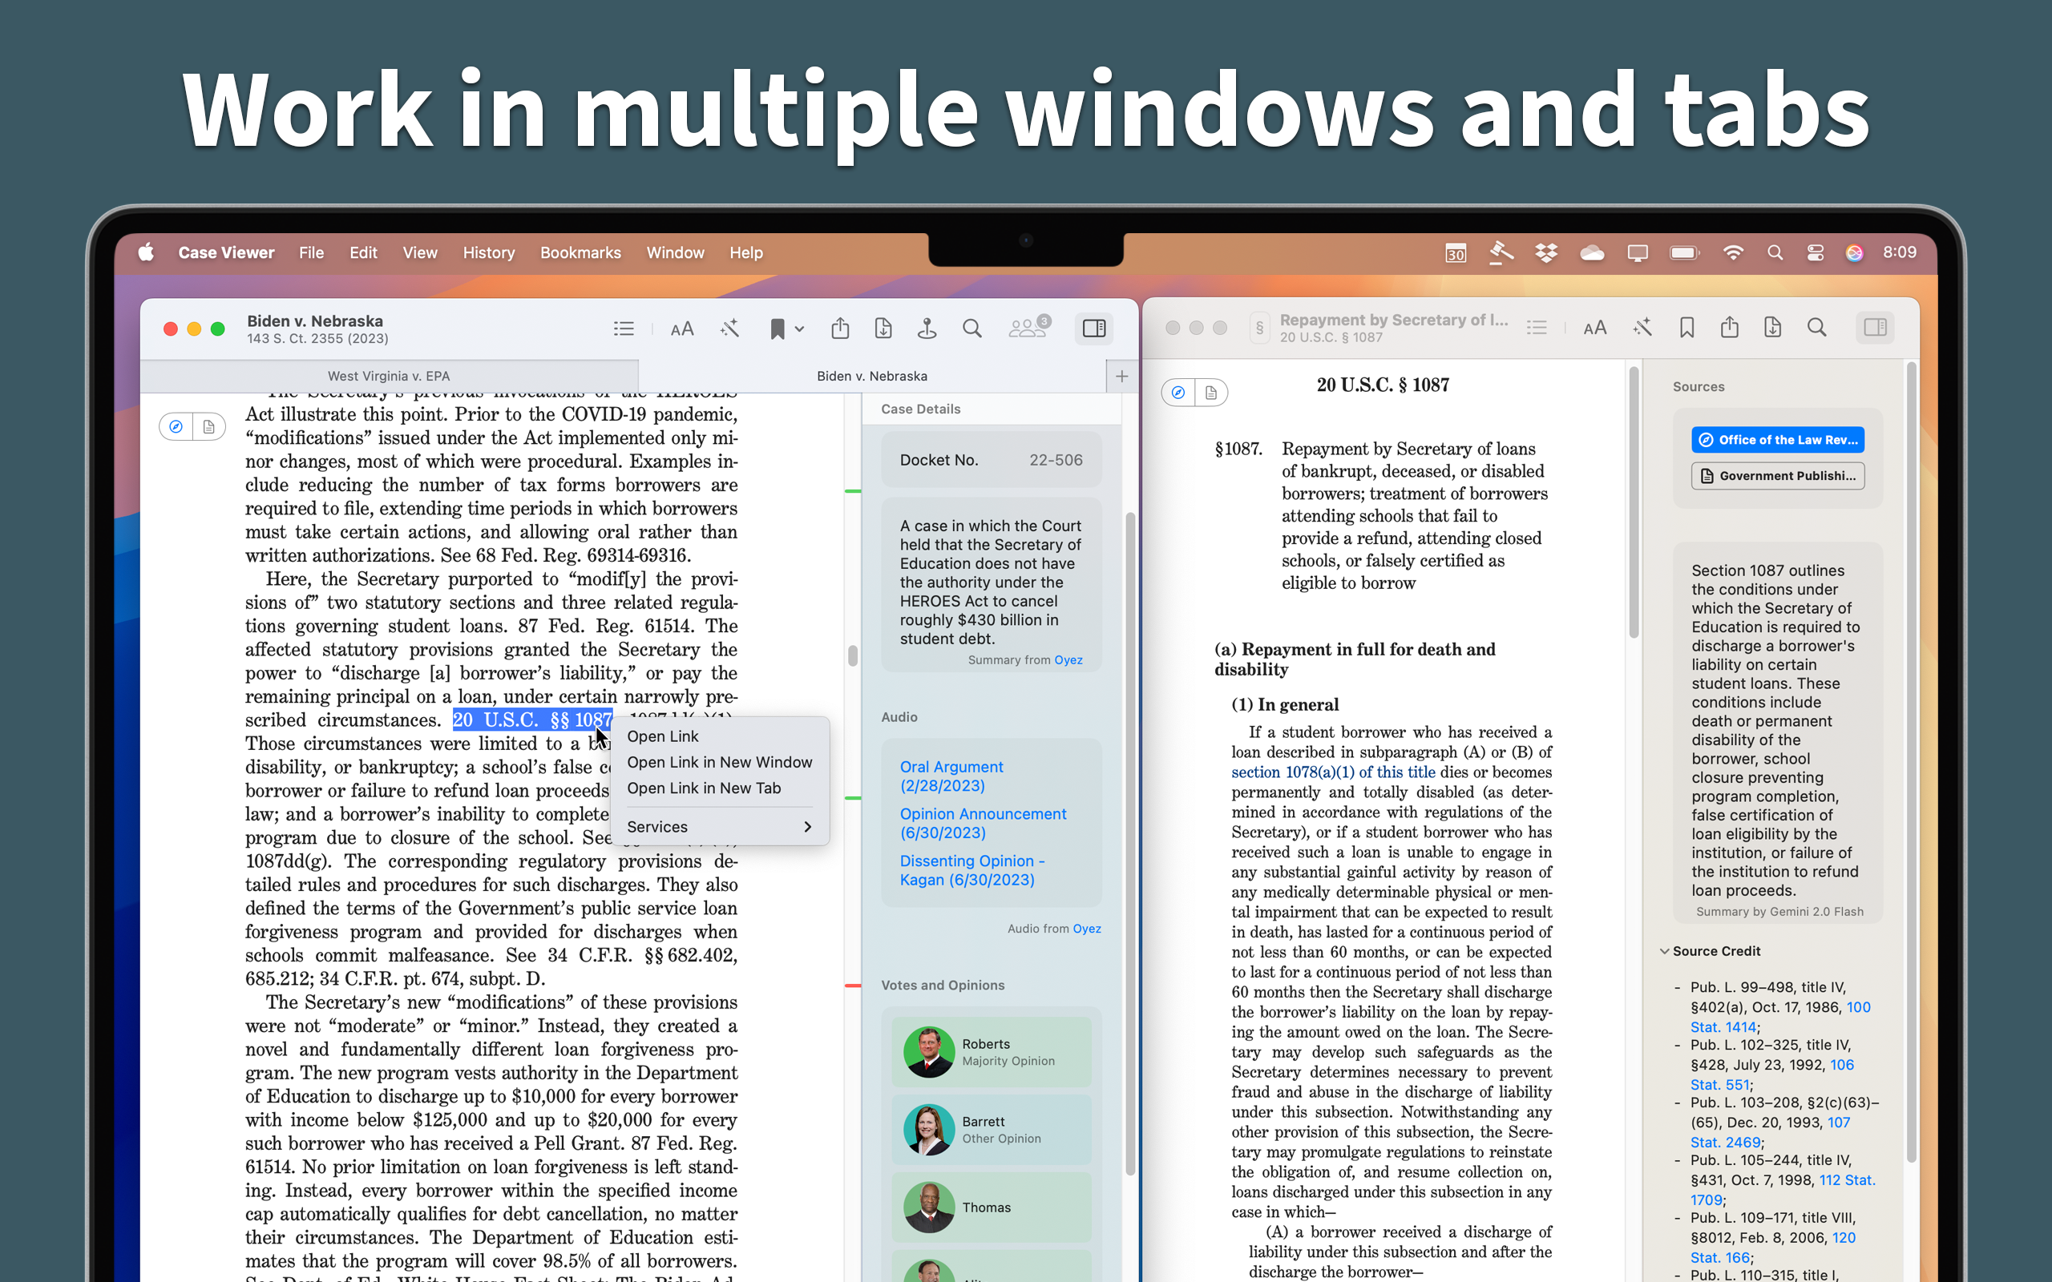
Task: Open text size options in Biden v. Nebraska window
Action: [682, 329]
